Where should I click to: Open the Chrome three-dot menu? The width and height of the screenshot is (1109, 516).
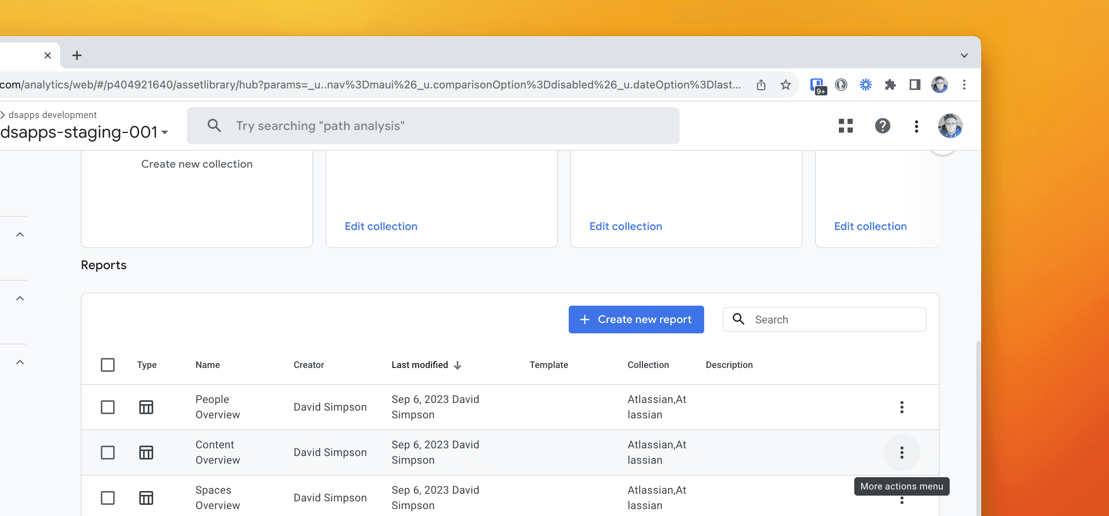pos(964,85)
